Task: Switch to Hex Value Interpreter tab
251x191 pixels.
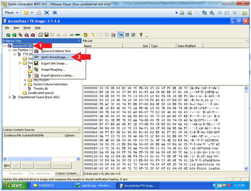Action: tap(41, 174)
